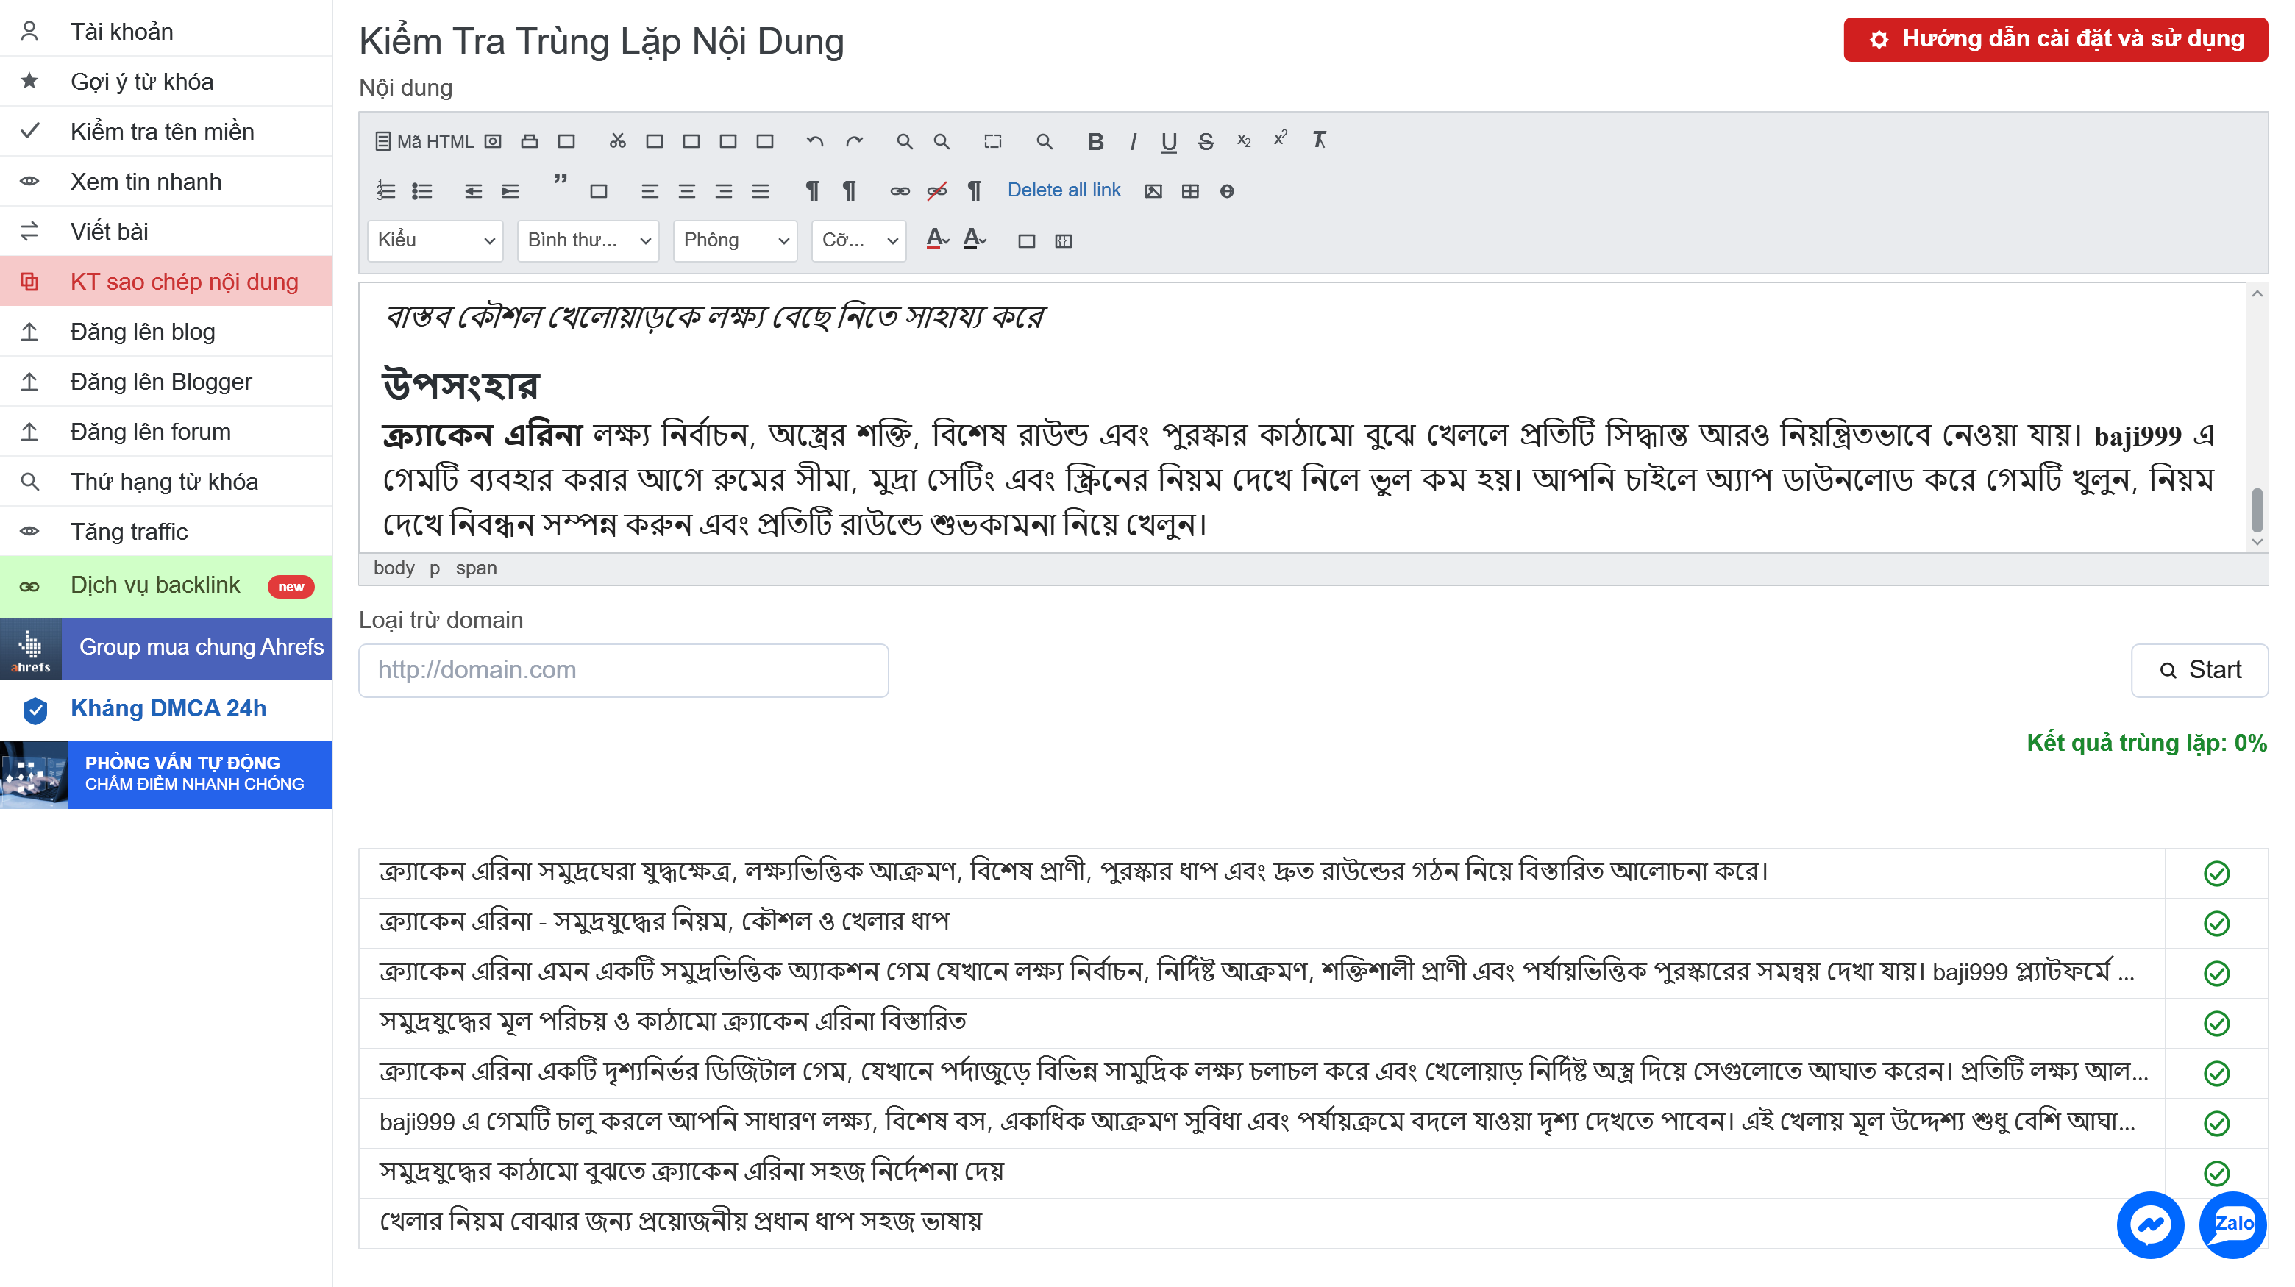The width and height of the screenshot is (2295, 1287).
Task: Justify the text
Action: pos(760,190)
